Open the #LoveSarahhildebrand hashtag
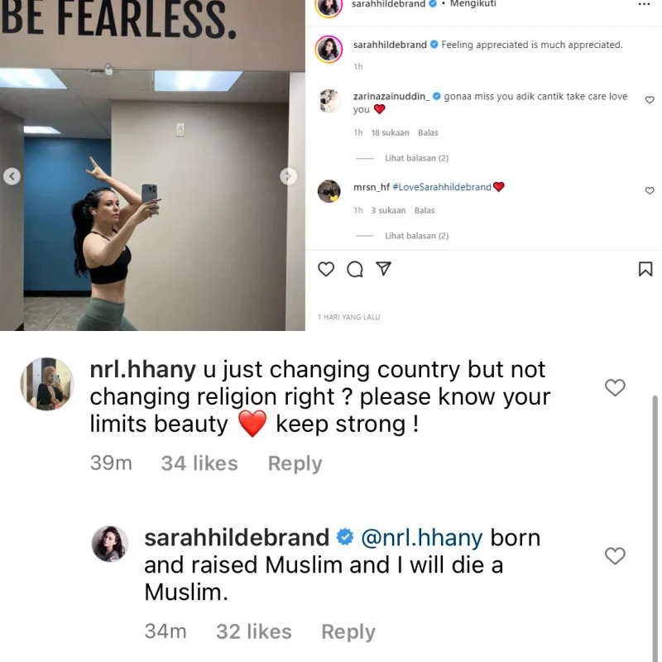Screen dimensions: 662x662 (x=442, y=187)
